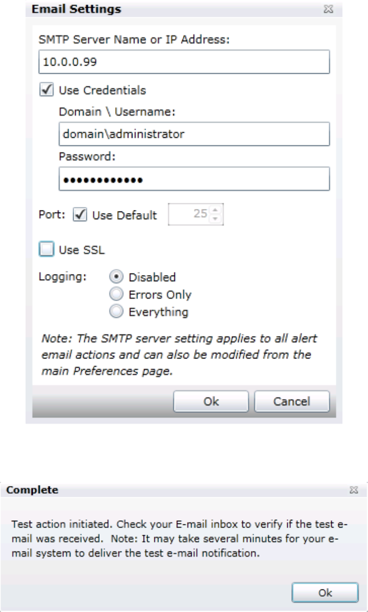The height and width of the screenshot is (612, 368).
Task: Choose Everything for logging
Action: click(116, 311)
